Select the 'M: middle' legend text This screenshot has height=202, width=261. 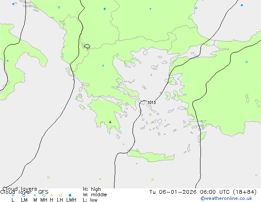click(95, 195)
